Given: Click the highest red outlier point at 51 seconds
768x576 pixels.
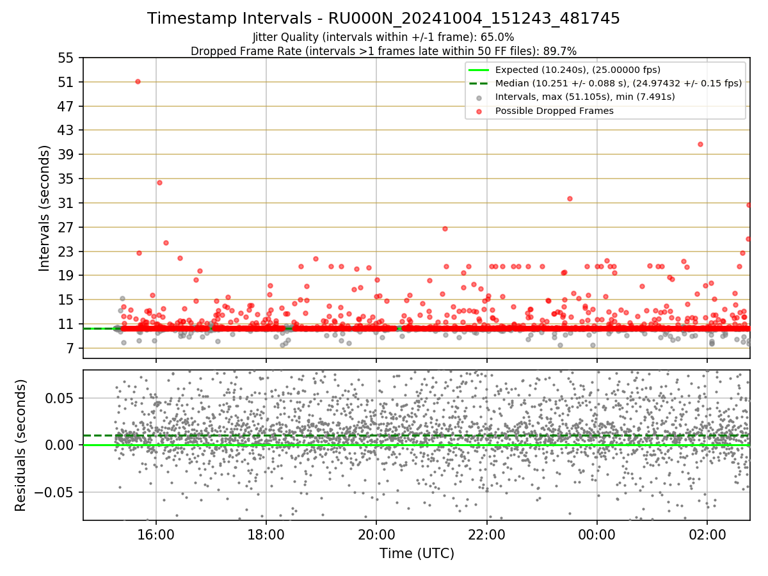Looking at the screenshot, I should click(x=138, y=81).
